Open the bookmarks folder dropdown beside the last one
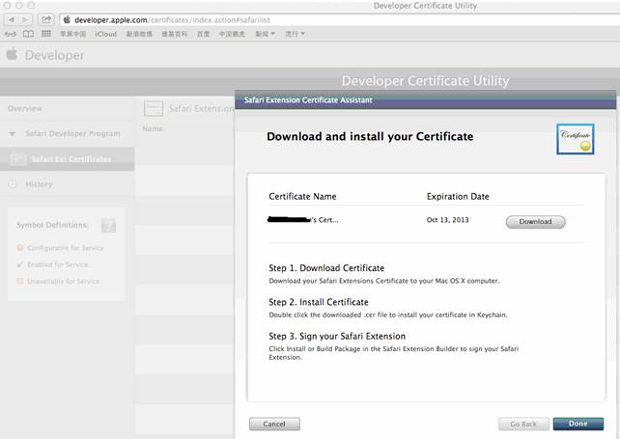 point(265,34)
